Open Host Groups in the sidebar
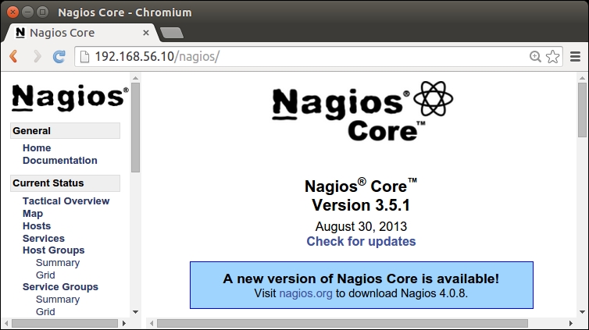 [53, 250]
